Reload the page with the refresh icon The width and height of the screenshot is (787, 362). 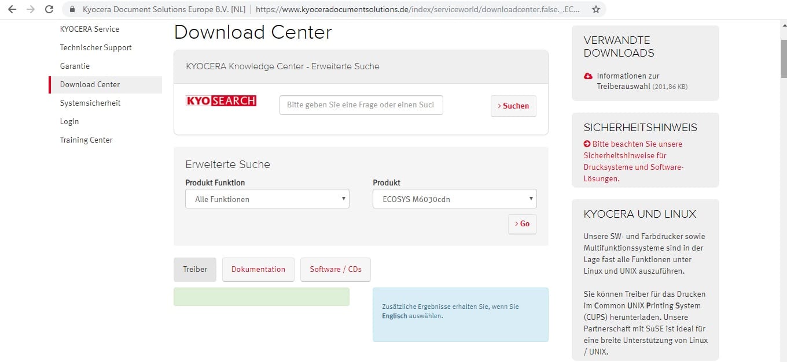pyautogui.click(x=49, y=9)
